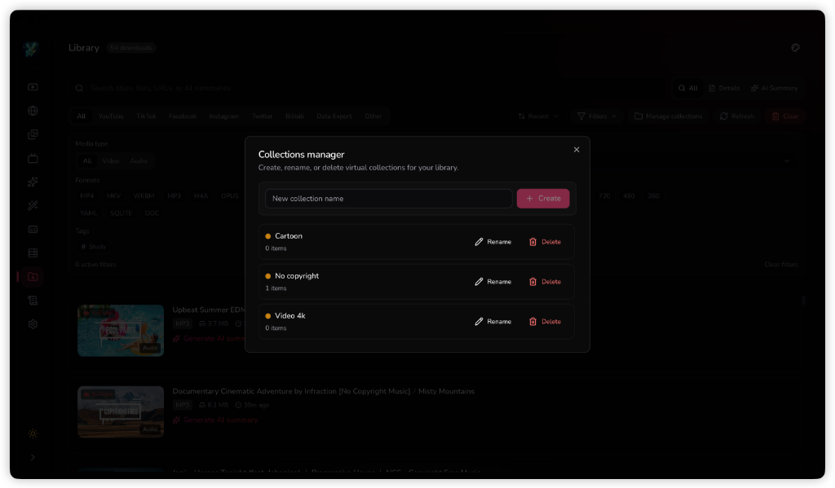The height and width of the screenshot is (488, 835).
Task: Click the palette theme icon top right
Action: click(795, 48)
